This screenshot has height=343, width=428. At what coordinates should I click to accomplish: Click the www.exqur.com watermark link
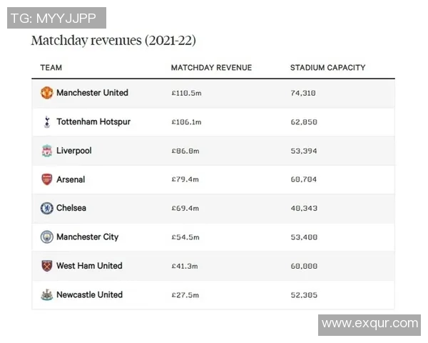click(x=370, y=324)
